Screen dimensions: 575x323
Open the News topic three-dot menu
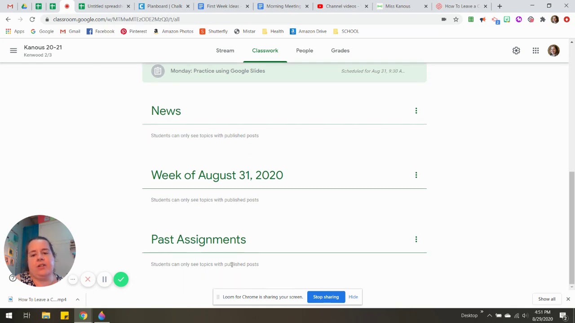click(416, 111)
